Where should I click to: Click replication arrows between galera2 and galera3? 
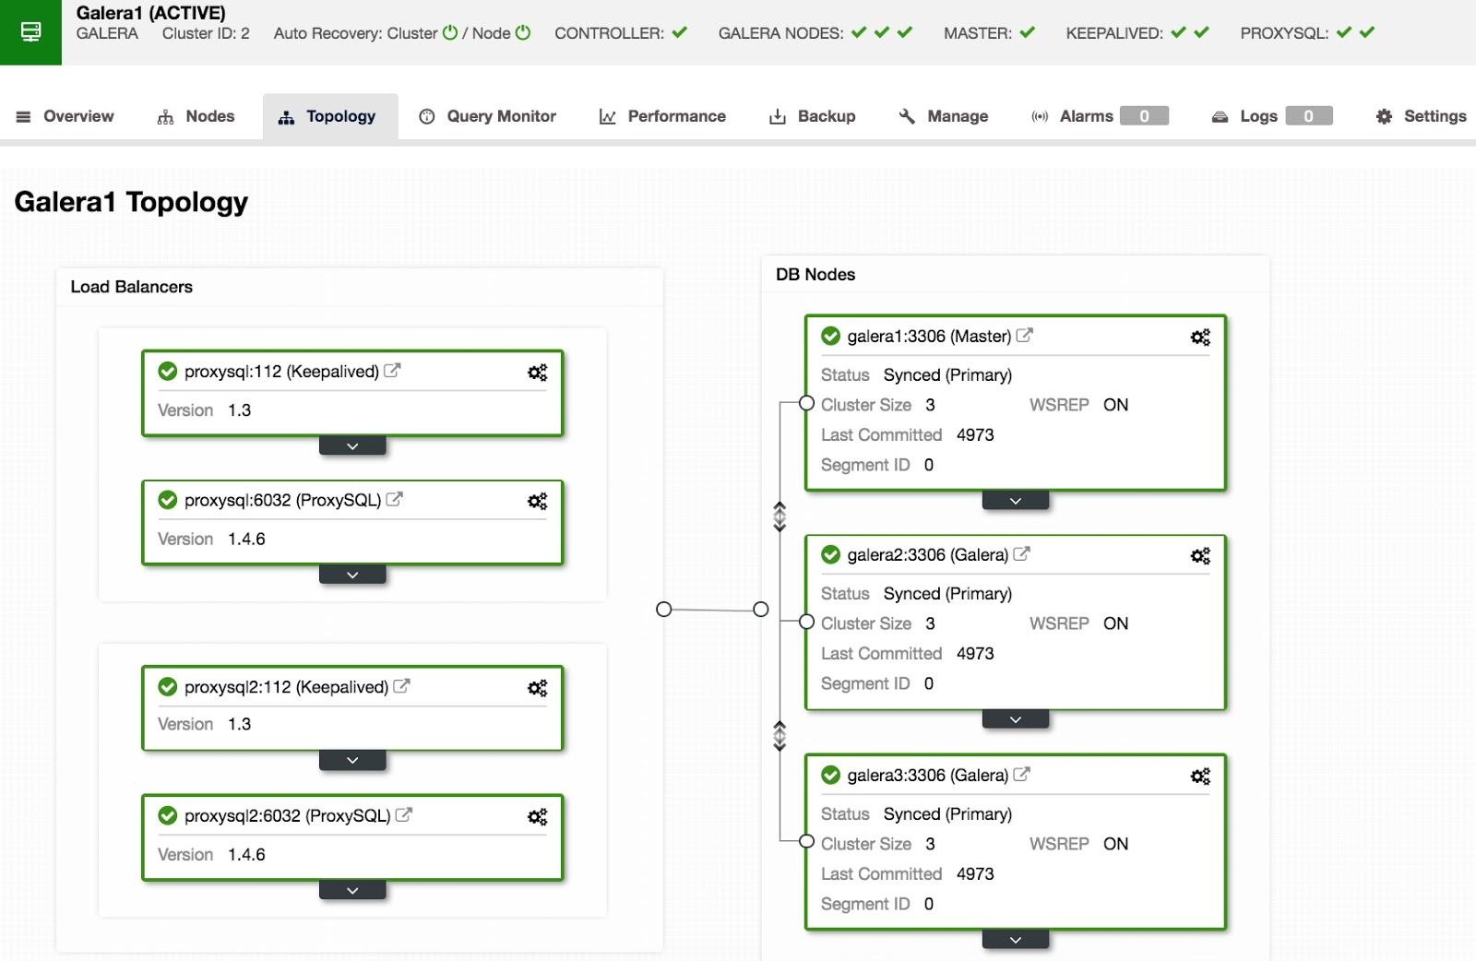pyautogui.click(x=780, y=736)
